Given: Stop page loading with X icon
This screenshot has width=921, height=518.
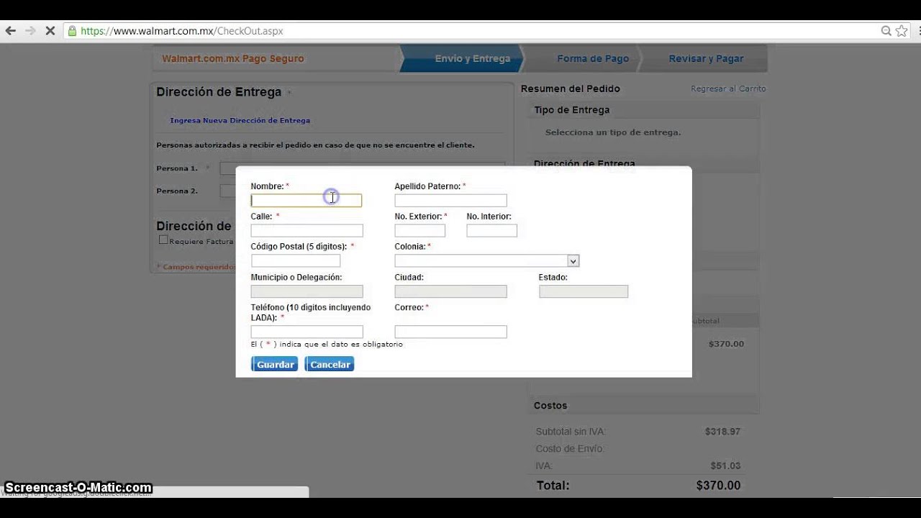Looking at the screenshot, I should (50, 31).
